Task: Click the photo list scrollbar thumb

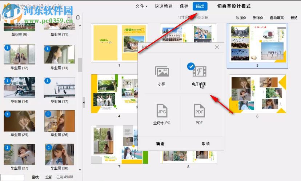Action: coord(80,65)
